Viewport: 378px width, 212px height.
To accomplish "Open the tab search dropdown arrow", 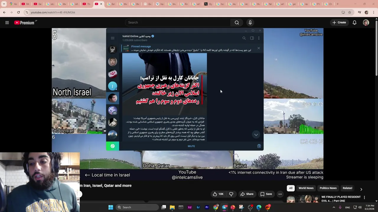I will point(4,4).
